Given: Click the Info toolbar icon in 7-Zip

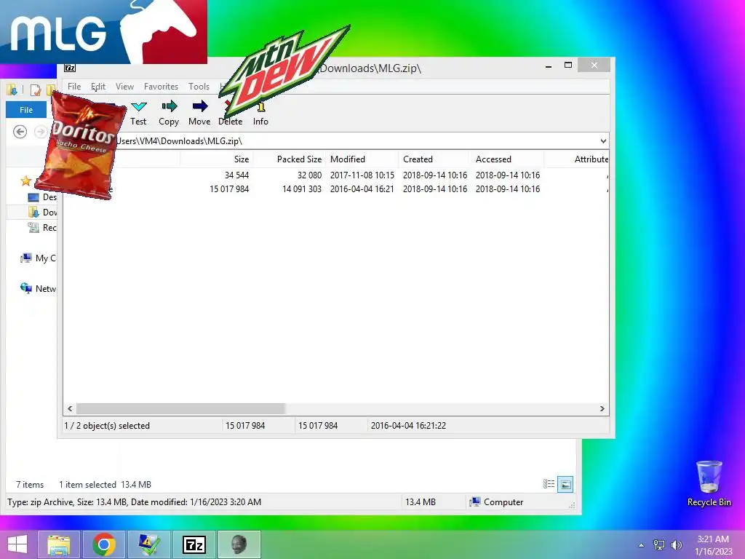Looking at the screenshot, I should click(260, 107).
